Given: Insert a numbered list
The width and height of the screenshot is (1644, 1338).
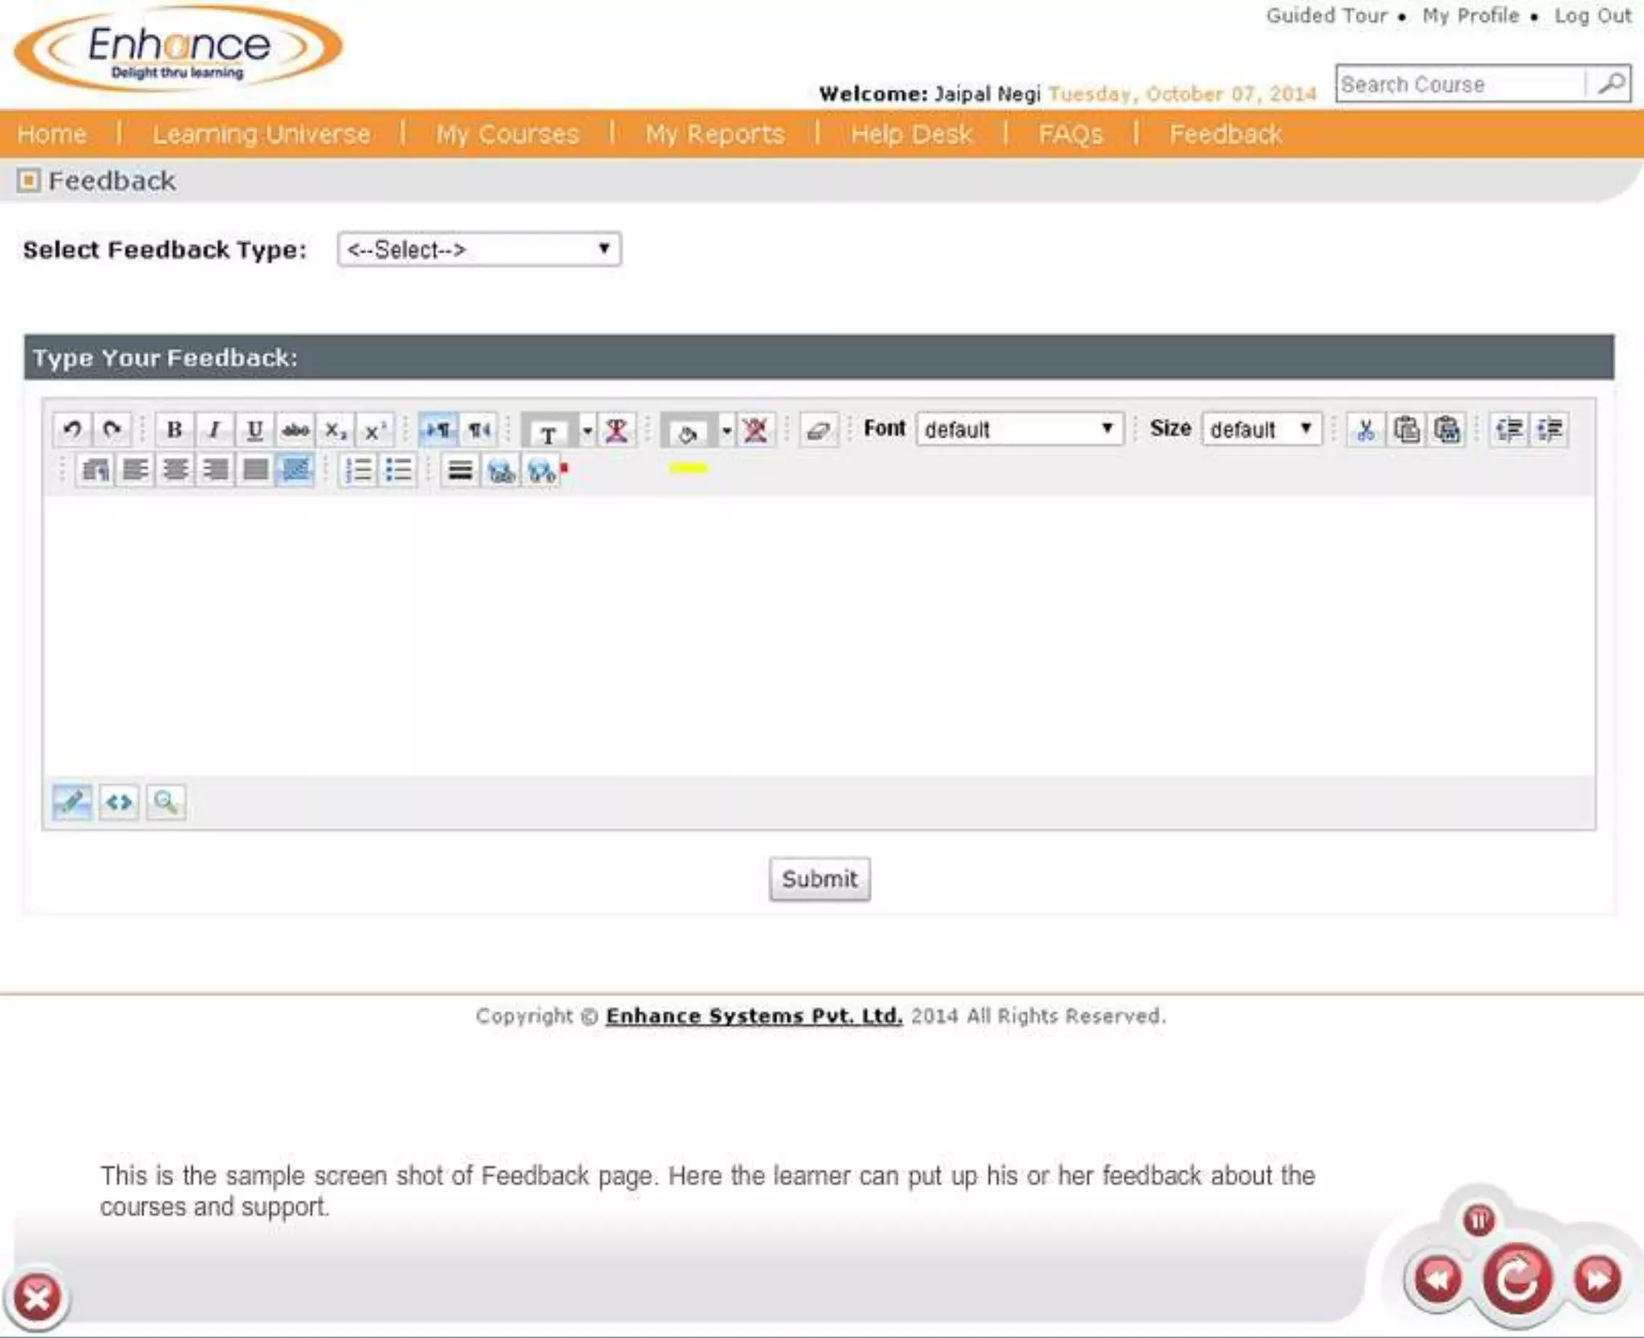Looking at the screenshot, I should tap(358, 470).
